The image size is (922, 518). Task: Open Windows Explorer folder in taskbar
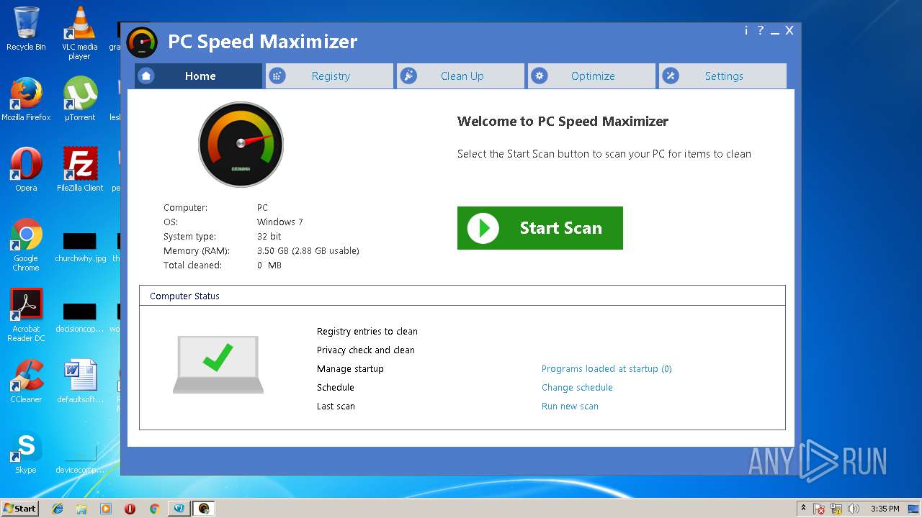81,509
